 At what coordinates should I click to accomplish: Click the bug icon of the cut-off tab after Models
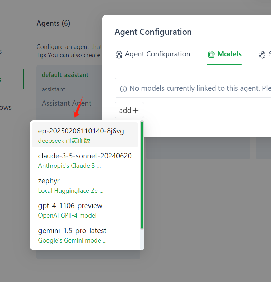click(x=262, y=54)
